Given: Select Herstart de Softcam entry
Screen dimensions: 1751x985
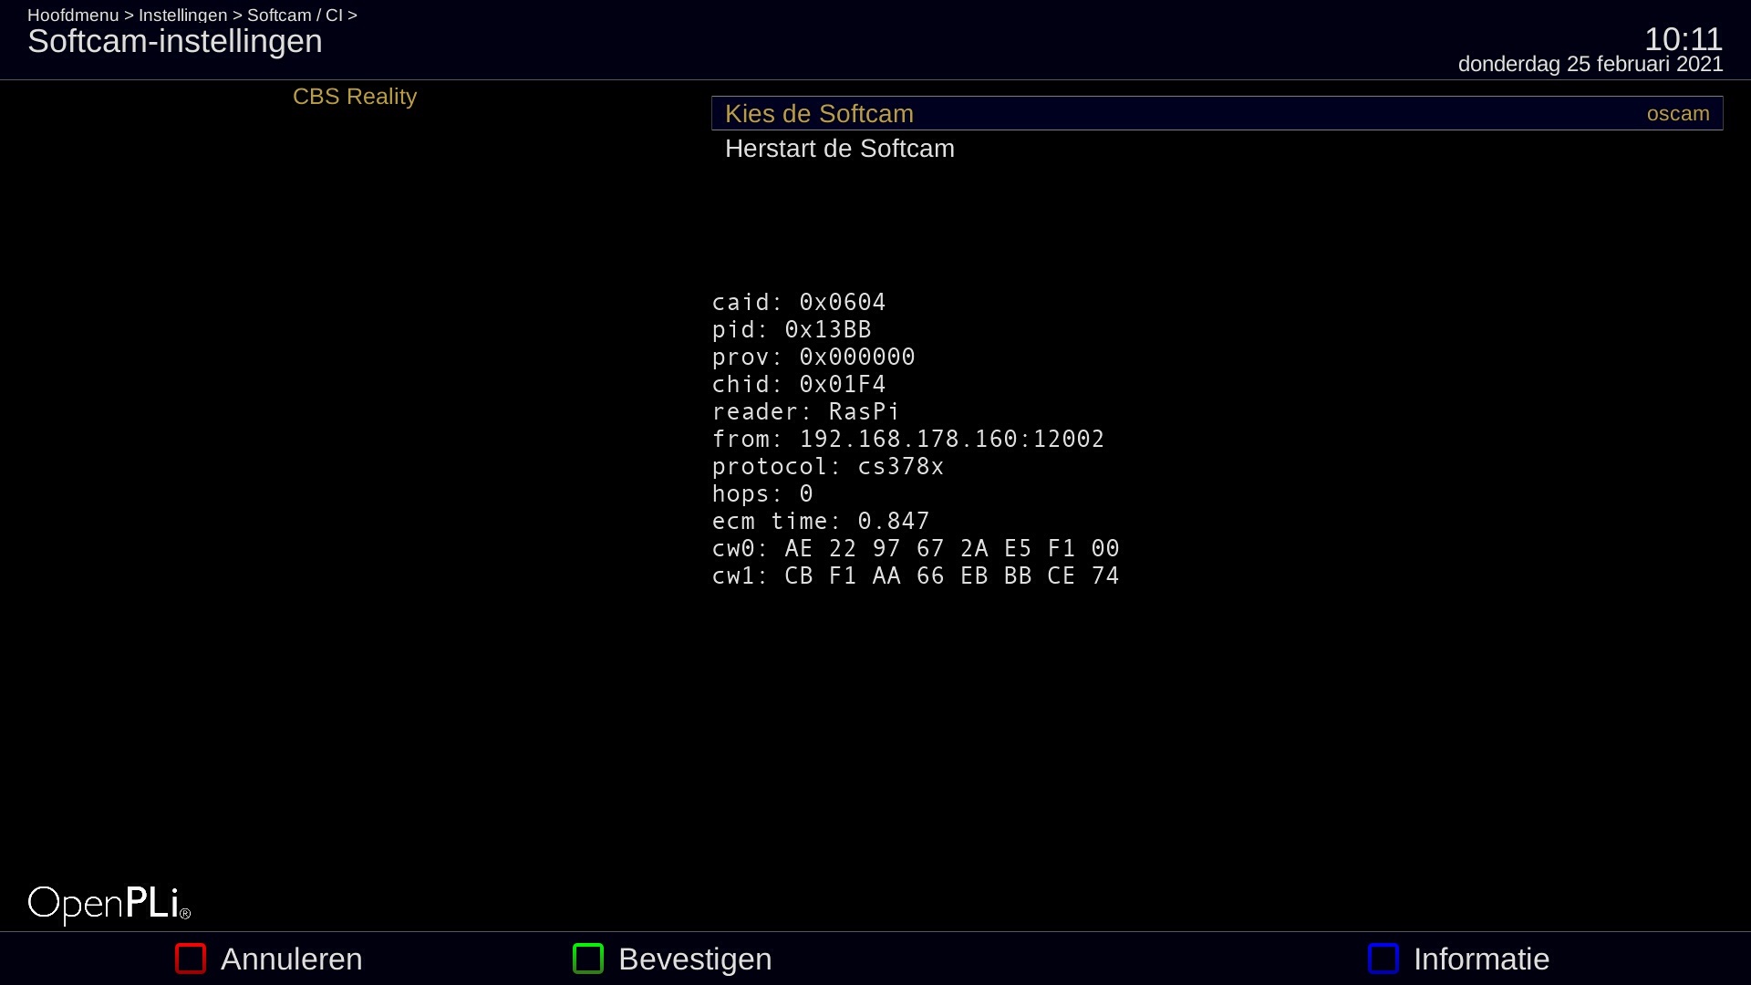Looking at the screenshot, I should pyautogui.click(x=839, y=149).
